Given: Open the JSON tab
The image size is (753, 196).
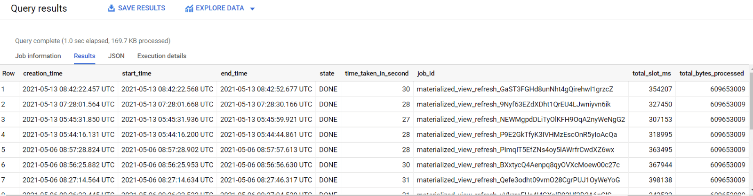Looking at the screenshot, I should pyautogui.click(x=116, y=56).
